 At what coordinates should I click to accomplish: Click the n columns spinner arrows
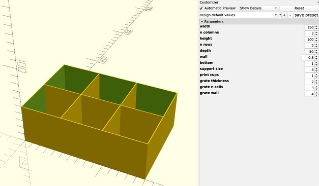[x=316, y=33]
